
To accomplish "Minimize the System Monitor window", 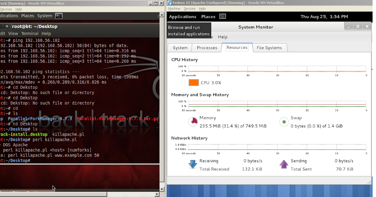I will (348, 27).
